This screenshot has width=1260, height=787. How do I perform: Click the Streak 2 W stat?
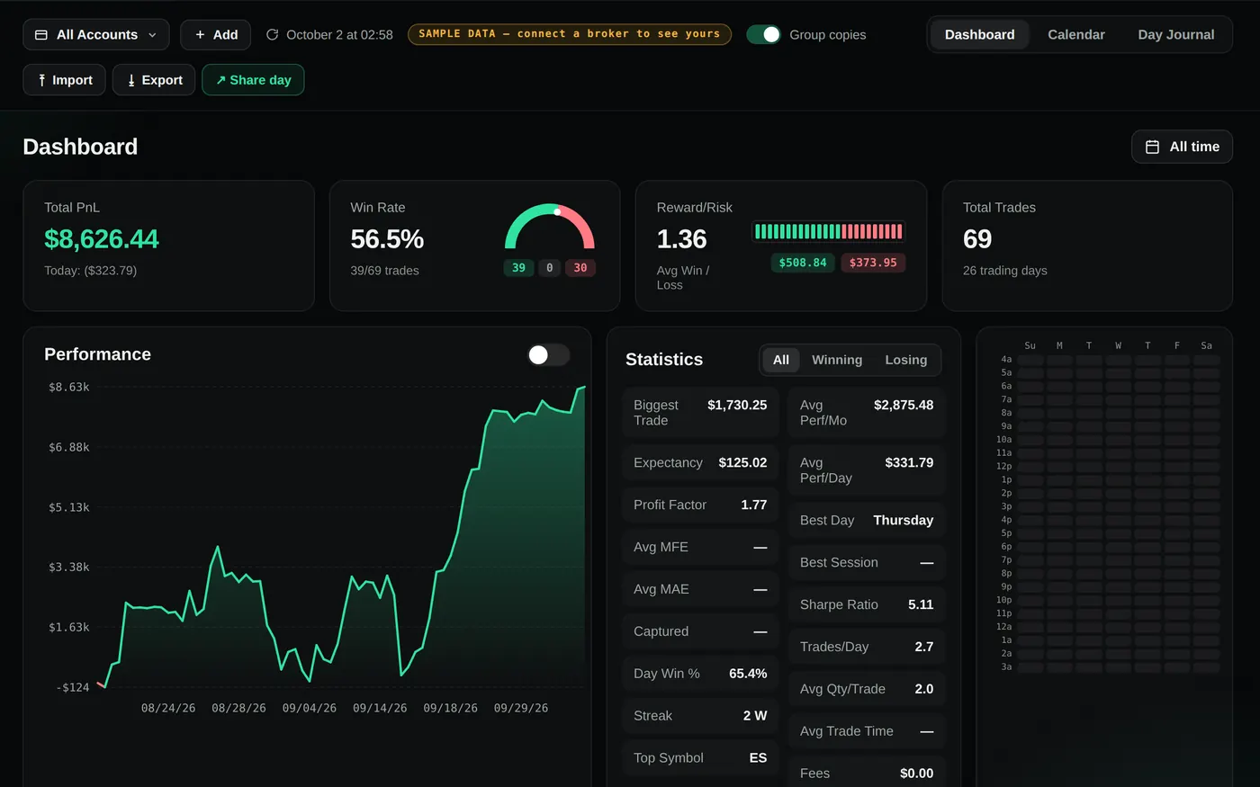pos(700,716)
